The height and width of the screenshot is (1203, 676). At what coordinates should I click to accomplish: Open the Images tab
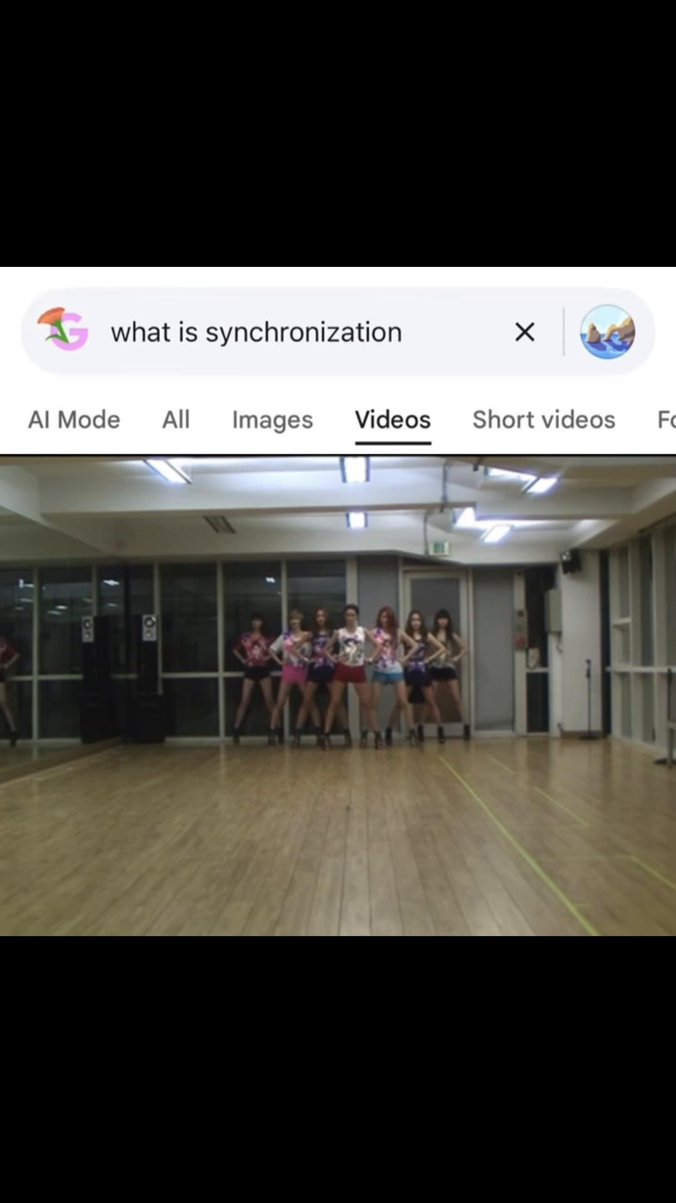click(x=272, y=420)
